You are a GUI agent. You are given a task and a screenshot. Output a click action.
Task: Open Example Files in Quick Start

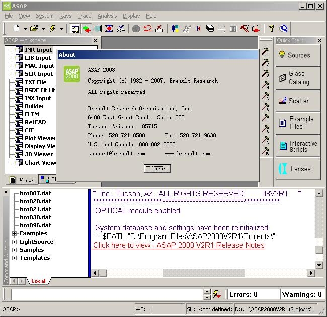pyautogui.click(x=298, y=123)
